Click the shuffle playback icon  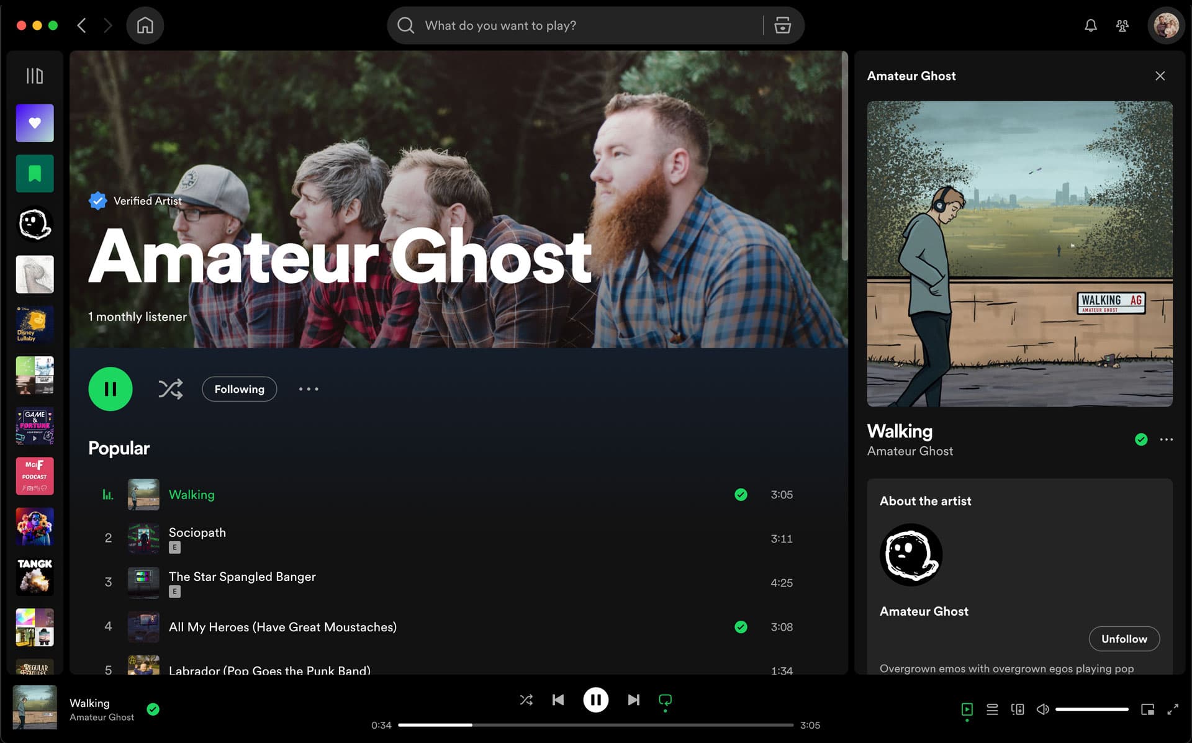pos(525,700)
